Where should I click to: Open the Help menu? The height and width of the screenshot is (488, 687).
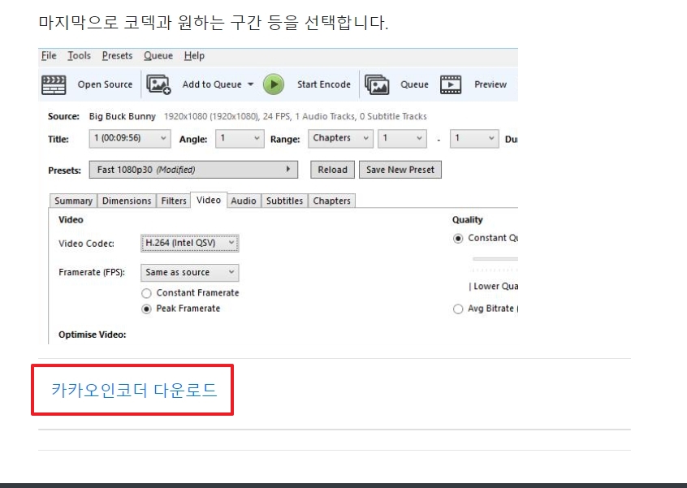click(x=194, y=56)
